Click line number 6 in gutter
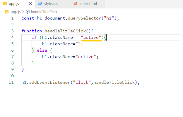 [x=13, y=50]
